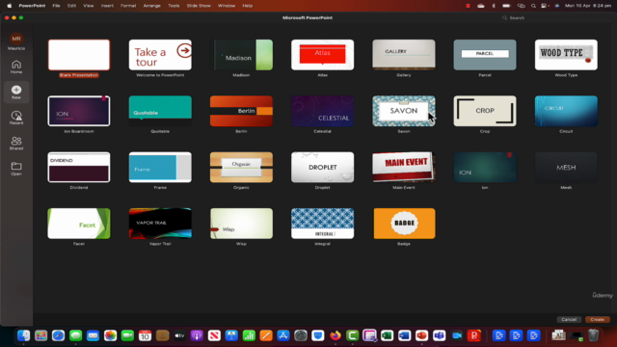Choose the Circuit template
This screenshot has width=617, height=347.
pos(566,111)
